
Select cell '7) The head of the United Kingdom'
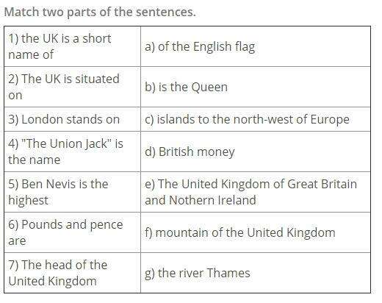(73, 273)
